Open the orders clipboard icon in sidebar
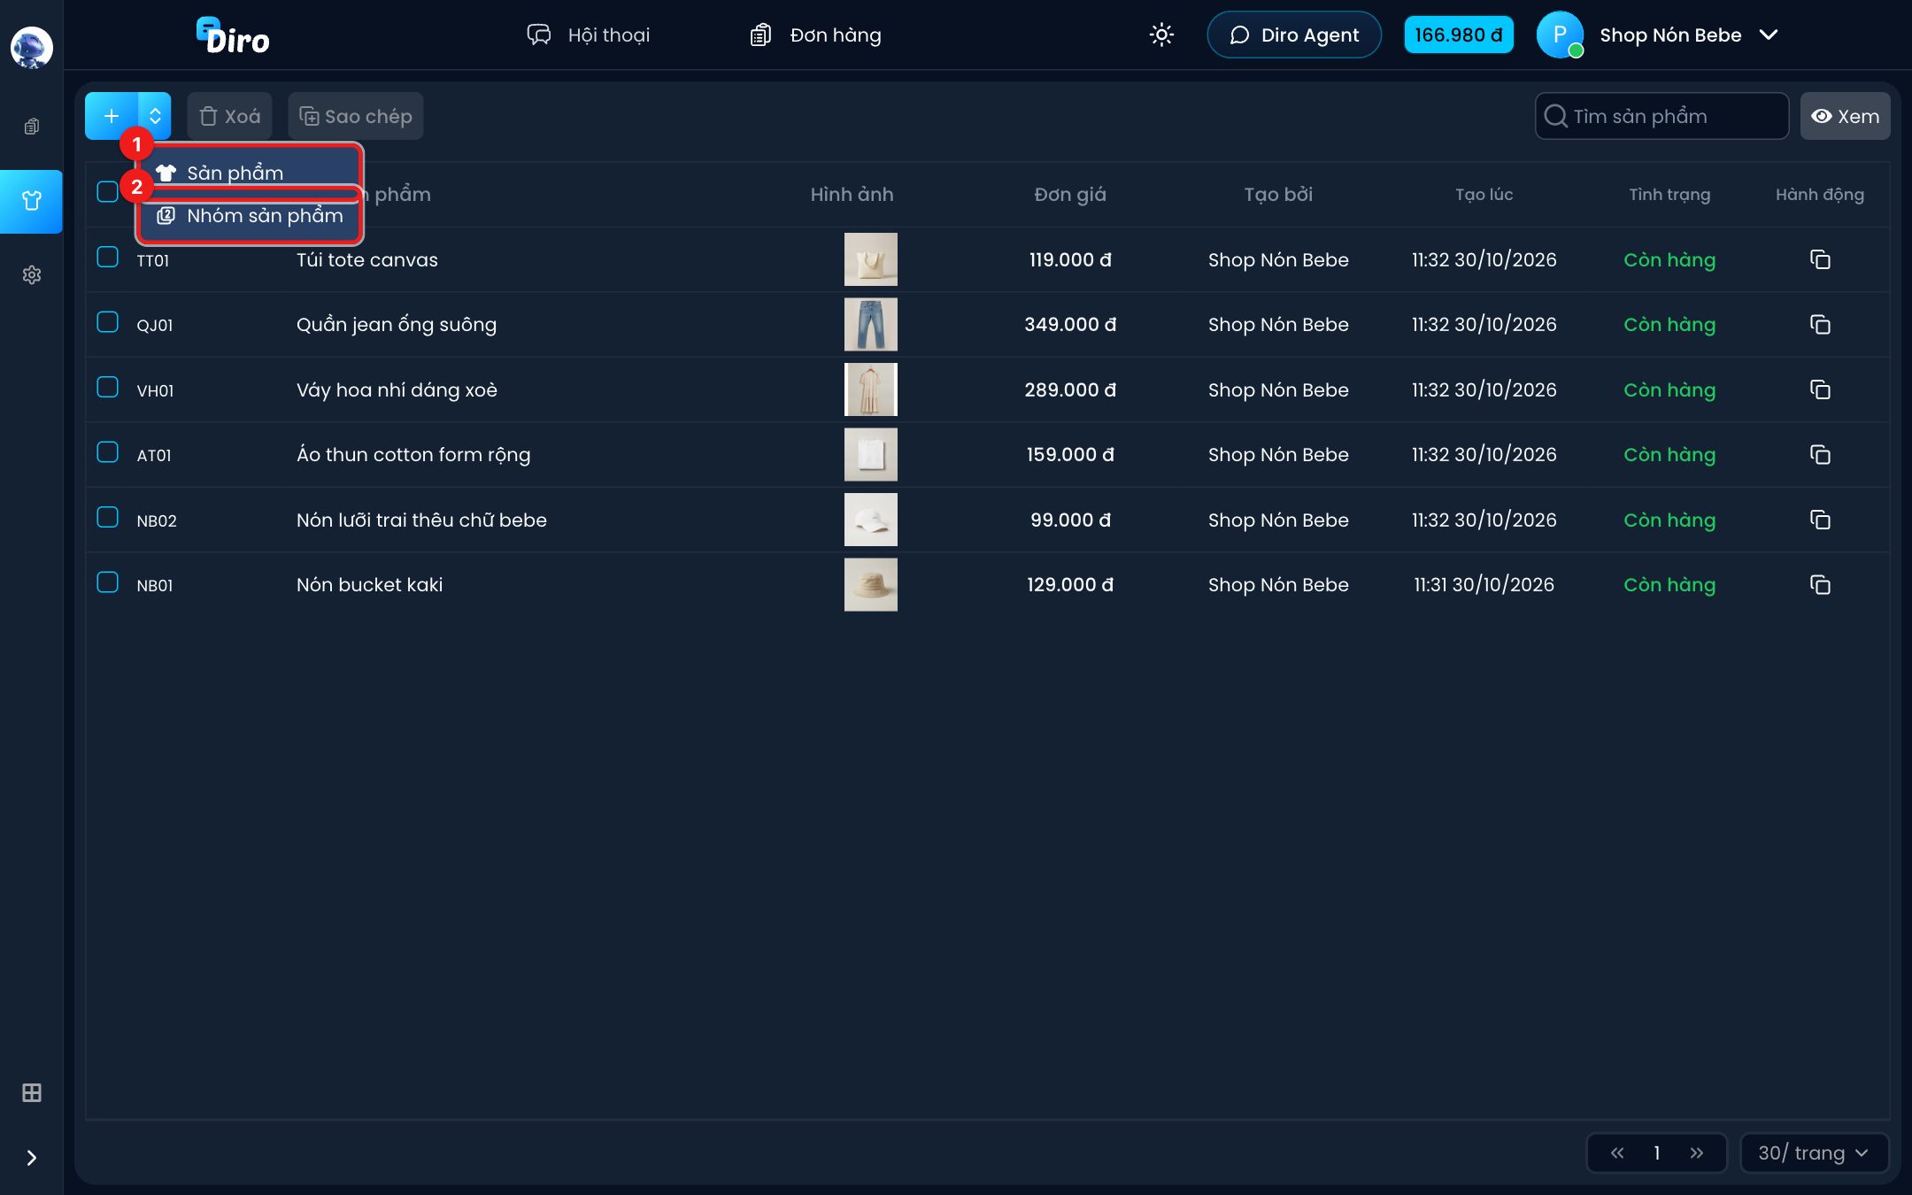Screen dimensions: 1912x1195 click(31, 127)
